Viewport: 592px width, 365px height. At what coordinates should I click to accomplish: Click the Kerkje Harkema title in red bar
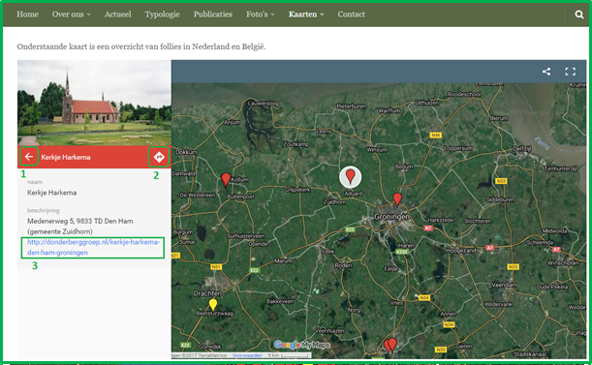[x=66, y=157]
